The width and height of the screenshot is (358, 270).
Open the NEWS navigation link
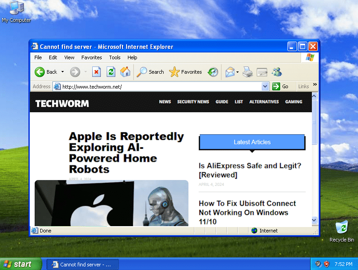coord(165,102)
